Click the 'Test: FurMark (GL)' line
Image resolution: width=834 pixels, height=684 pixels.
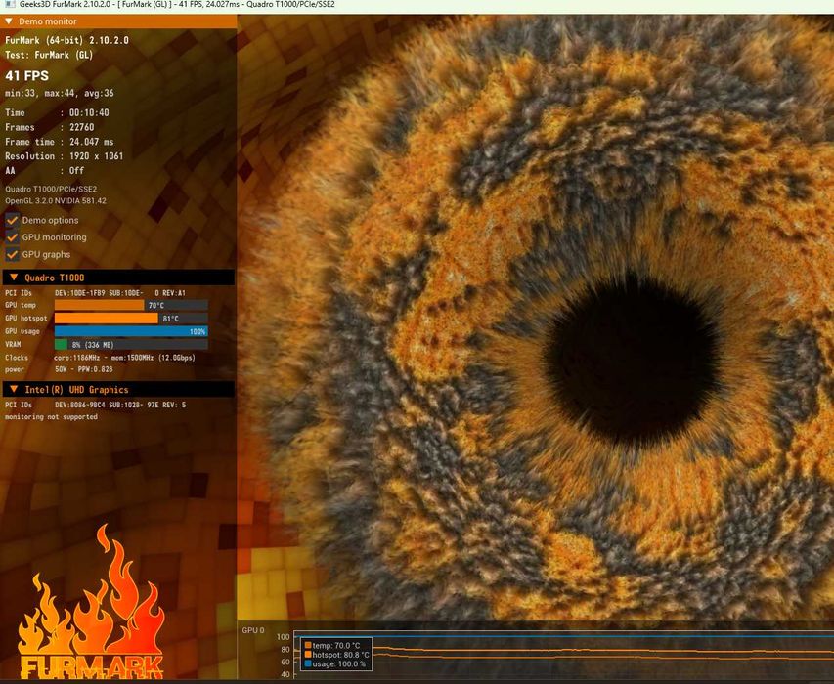[49, 55]
